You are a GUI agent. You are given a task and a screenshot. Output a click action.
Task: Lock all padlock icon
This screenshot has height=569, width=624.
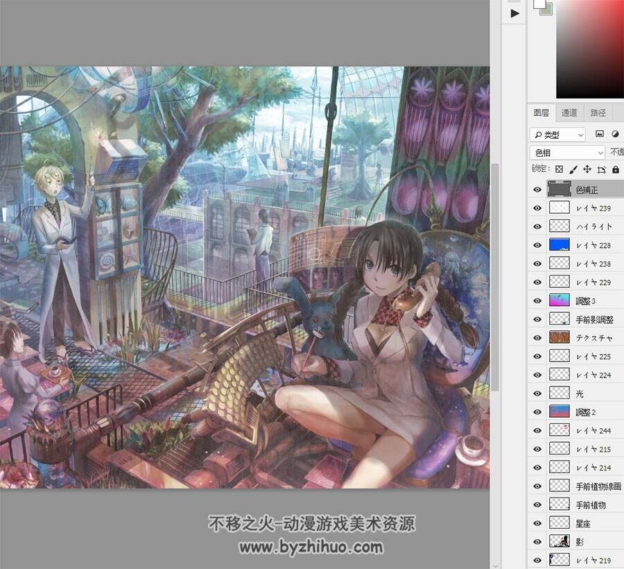(x=616, y=169)
